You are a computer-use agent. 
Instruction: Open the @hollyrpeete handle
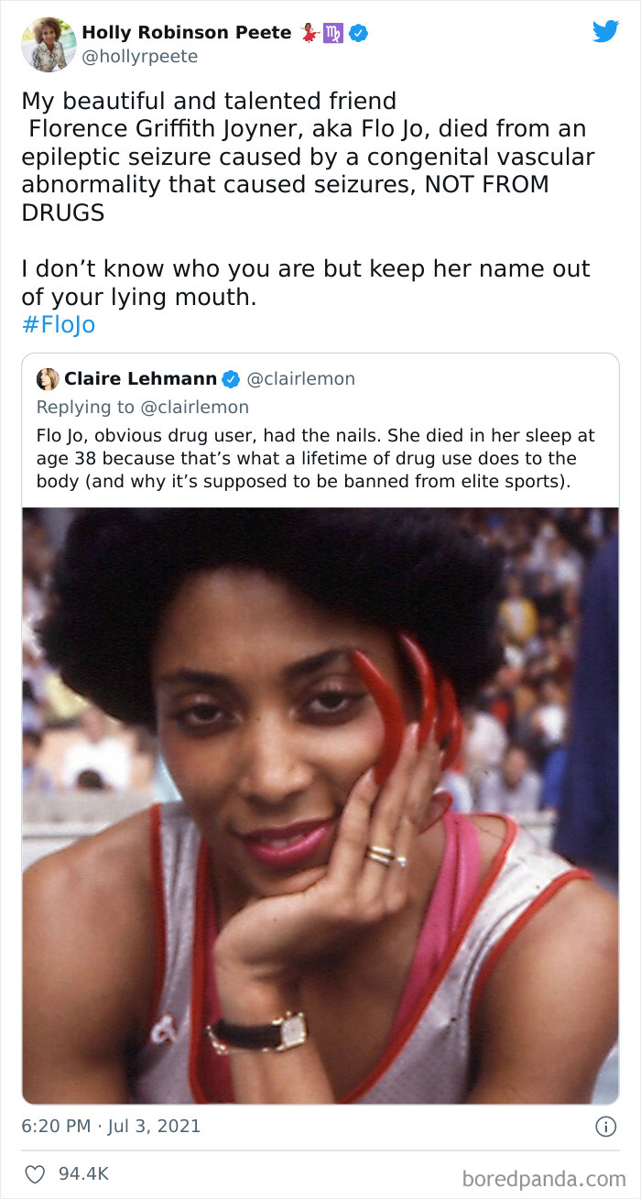(140, 57)
